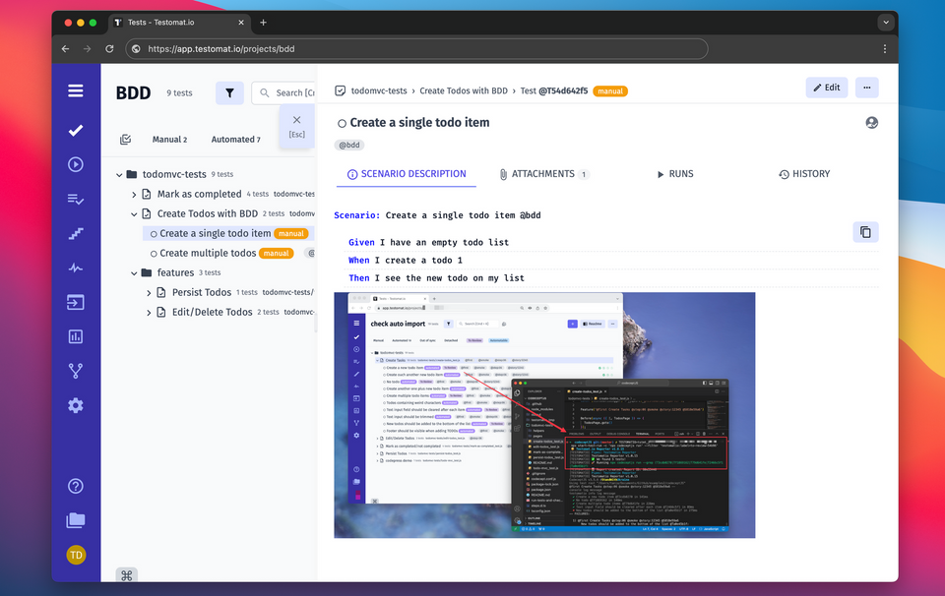Open Runs play-circle sidebar icon
This screenshot has height=596, width=945.
76,164
